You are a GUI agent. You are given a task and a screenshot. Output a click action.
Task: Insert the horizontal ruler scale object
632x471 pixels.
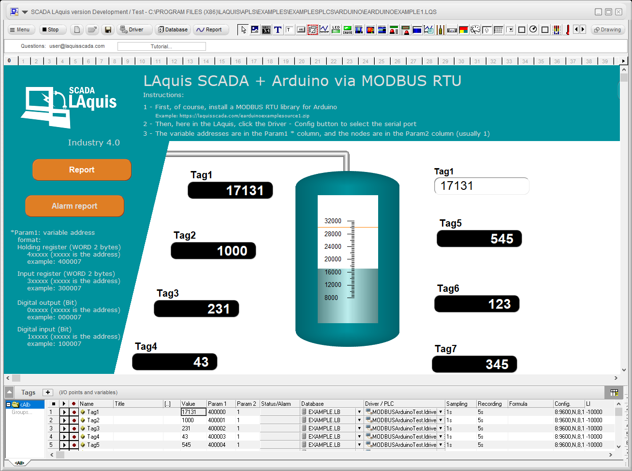[452, 29]
